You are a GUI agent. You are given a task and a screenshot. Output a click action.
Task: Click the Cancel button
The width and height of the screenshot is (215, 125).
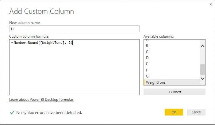[196, 112]
